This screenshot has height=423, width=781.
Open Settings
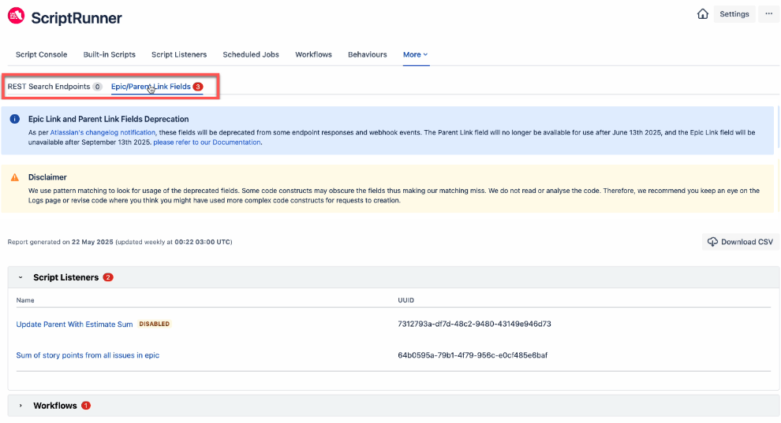tap(734, 14)
